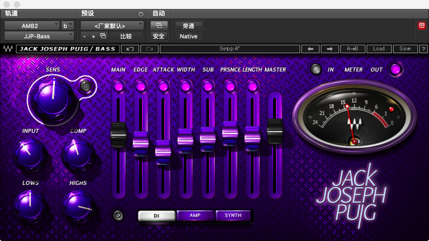Click the COMP knob
429x241 pixels.
(x=78, y=155)
